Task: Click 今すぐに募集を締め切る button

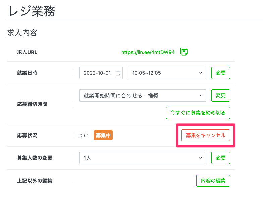Action: 198,113
